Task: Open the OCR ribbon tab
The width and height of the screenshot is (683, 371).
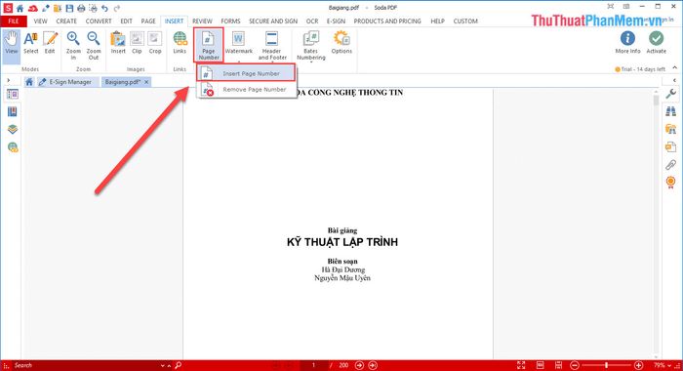Action: [312, 21]
